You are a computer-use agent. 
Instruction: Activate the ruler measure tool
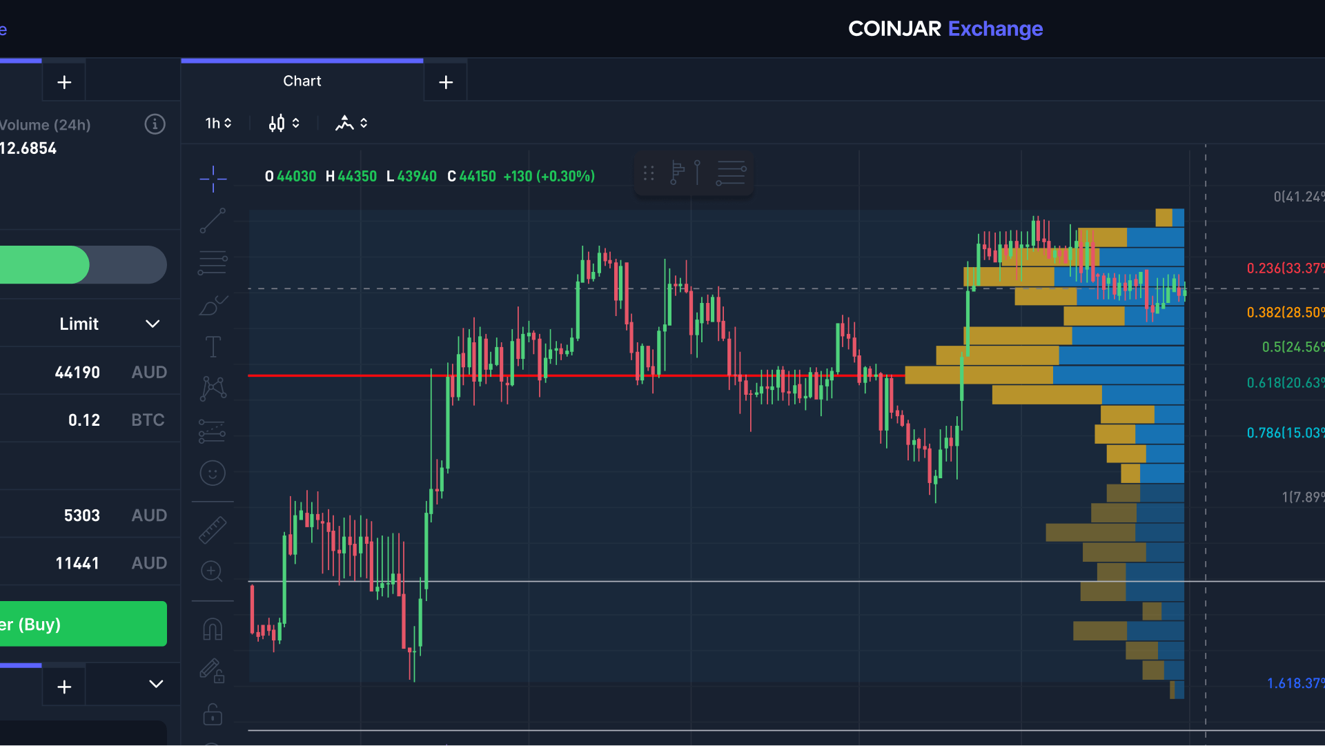pos(213,530)
